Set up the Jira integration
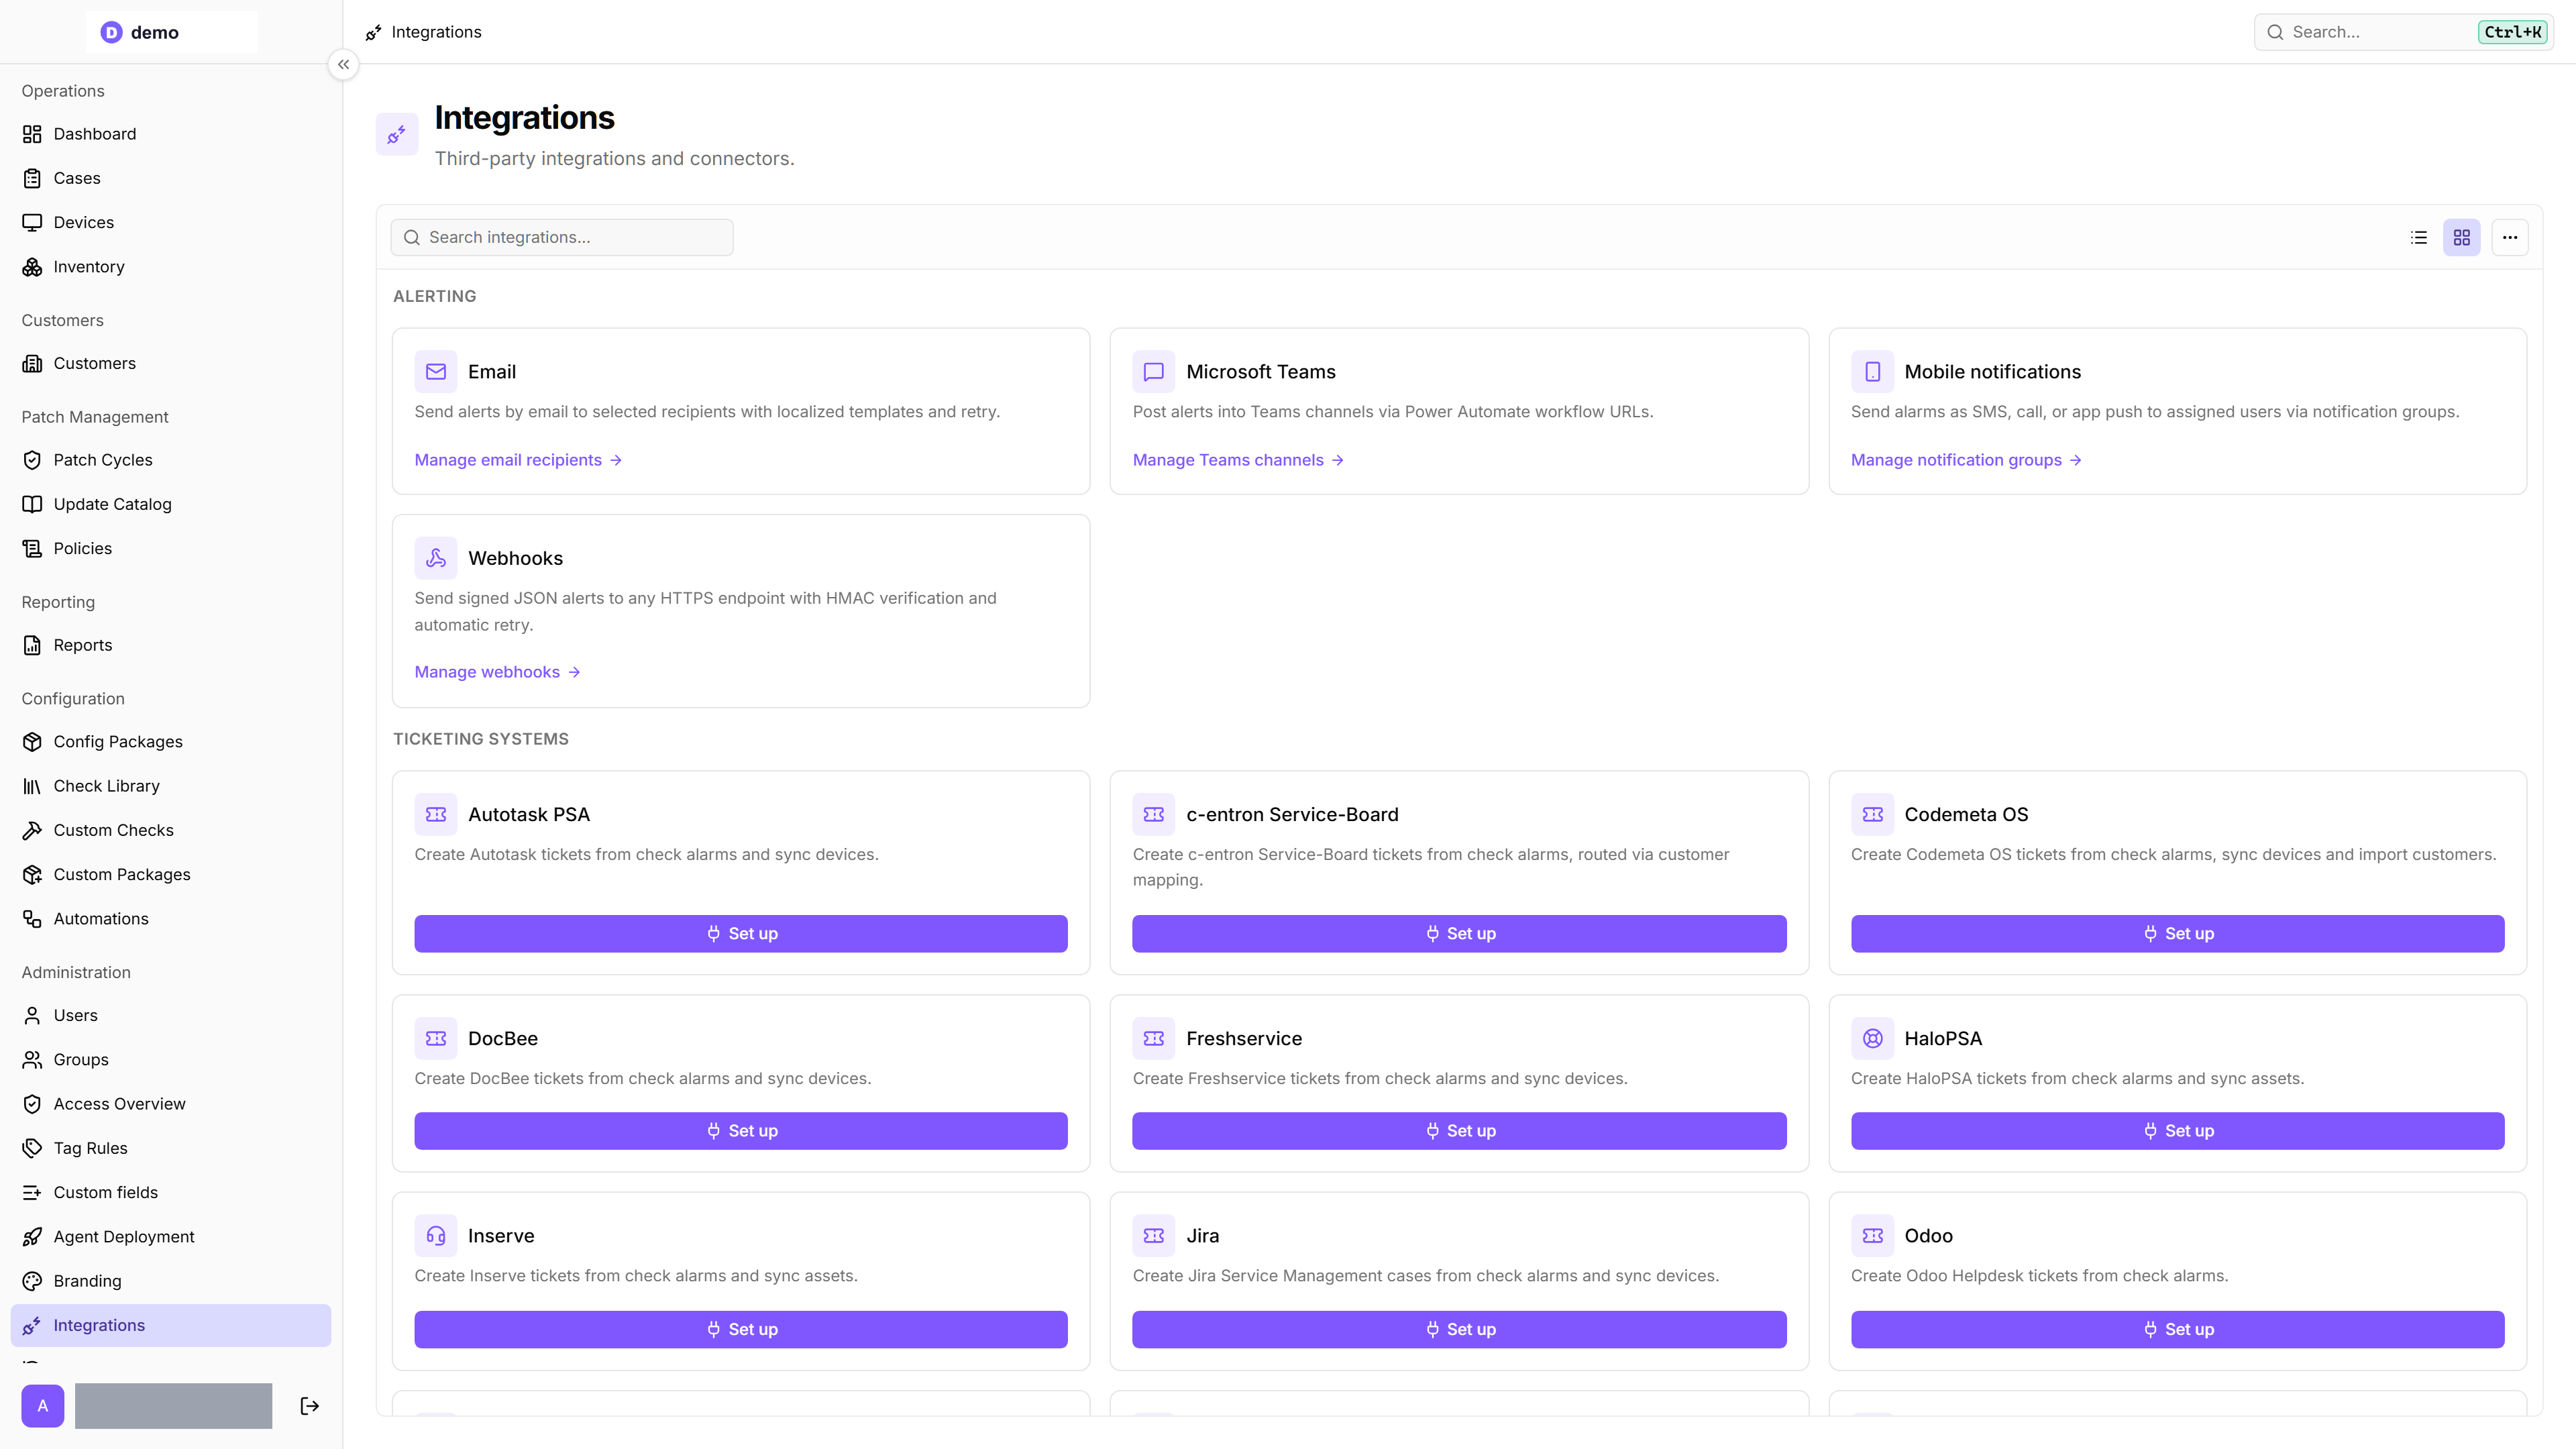Screen dimensions: 2576x1449 [1459, 1330]
